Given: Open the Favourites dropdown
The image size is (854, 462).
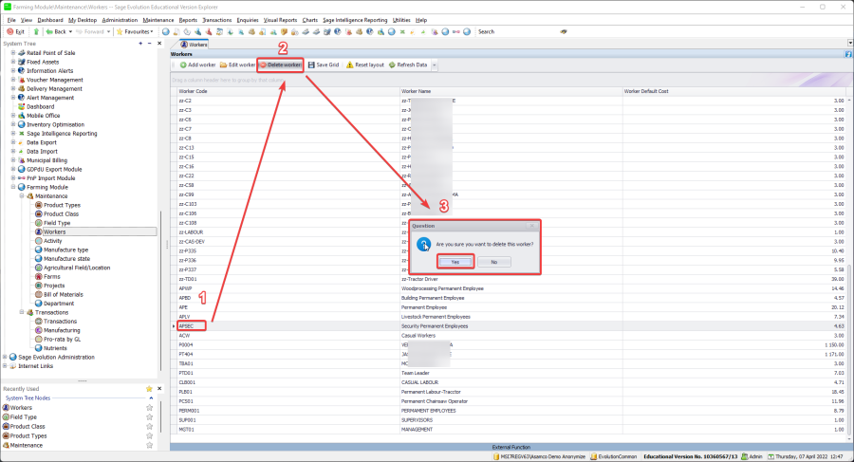Looking at the screenshot, I should [x=138, y=31].
